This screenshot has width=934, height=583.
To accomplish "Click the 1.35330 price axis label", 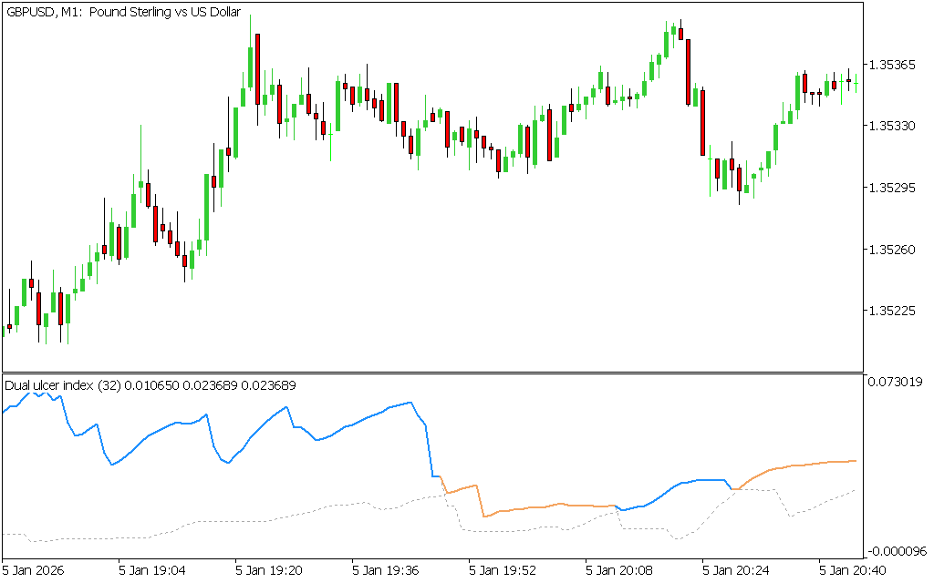I will (894, 126).
